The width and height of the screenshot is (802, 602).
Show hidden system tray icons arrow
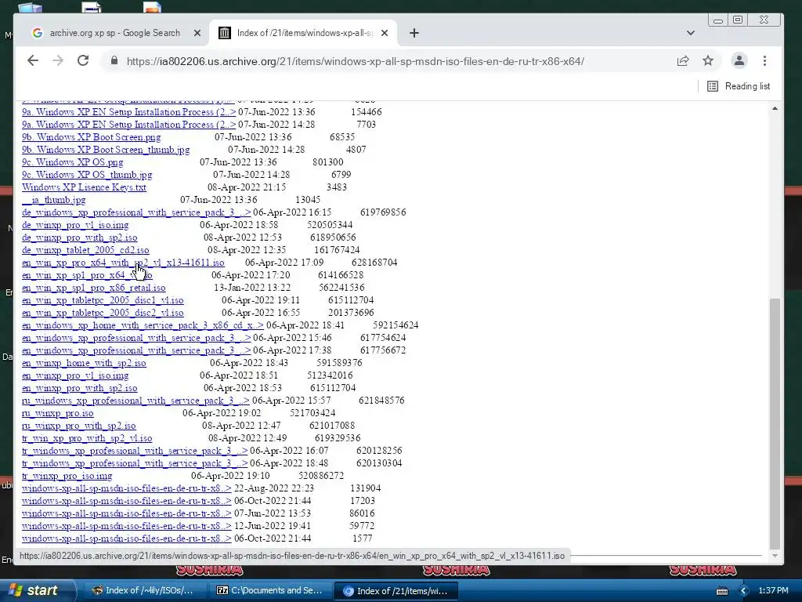coord(744,591)
